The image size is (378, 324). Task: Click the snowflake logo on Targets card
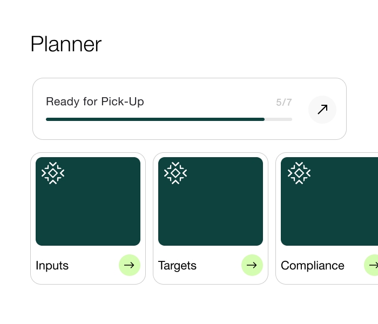[x=175, y=173]
